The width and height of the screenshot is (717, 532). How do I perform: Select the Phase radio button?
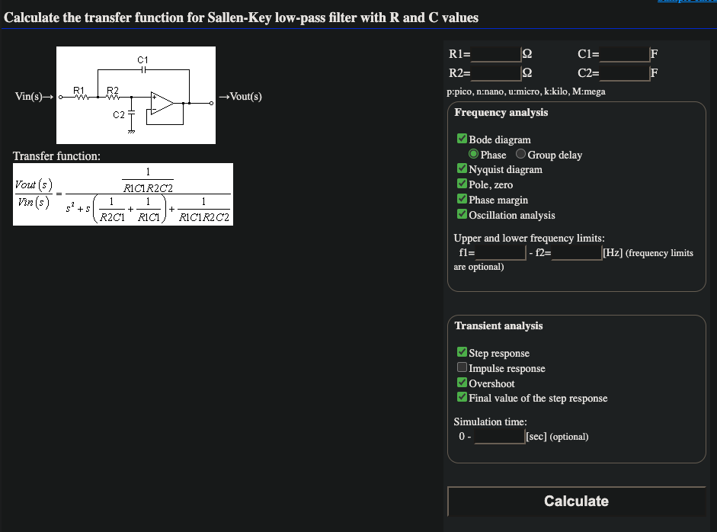[474, 155]
